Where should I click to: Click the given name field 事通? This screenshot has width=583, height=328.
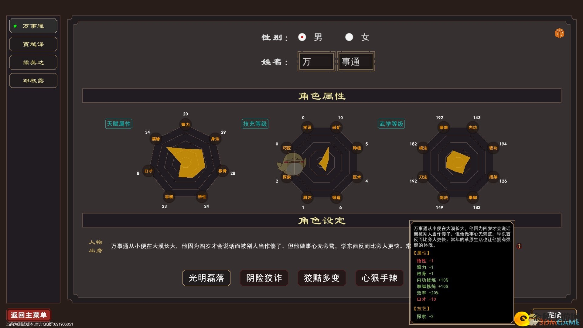pos(356,62)
